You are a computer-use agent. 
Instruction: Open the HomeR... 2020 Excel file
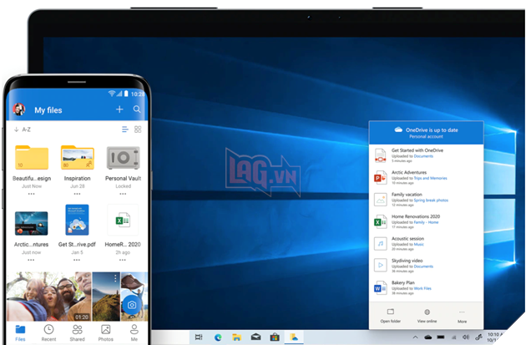click(x=123, y=221)
